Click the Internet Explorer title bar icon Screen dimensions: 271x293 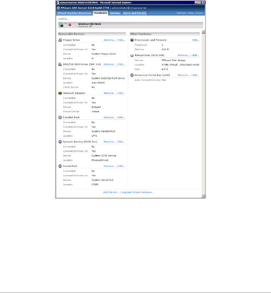tap(58, 3)
